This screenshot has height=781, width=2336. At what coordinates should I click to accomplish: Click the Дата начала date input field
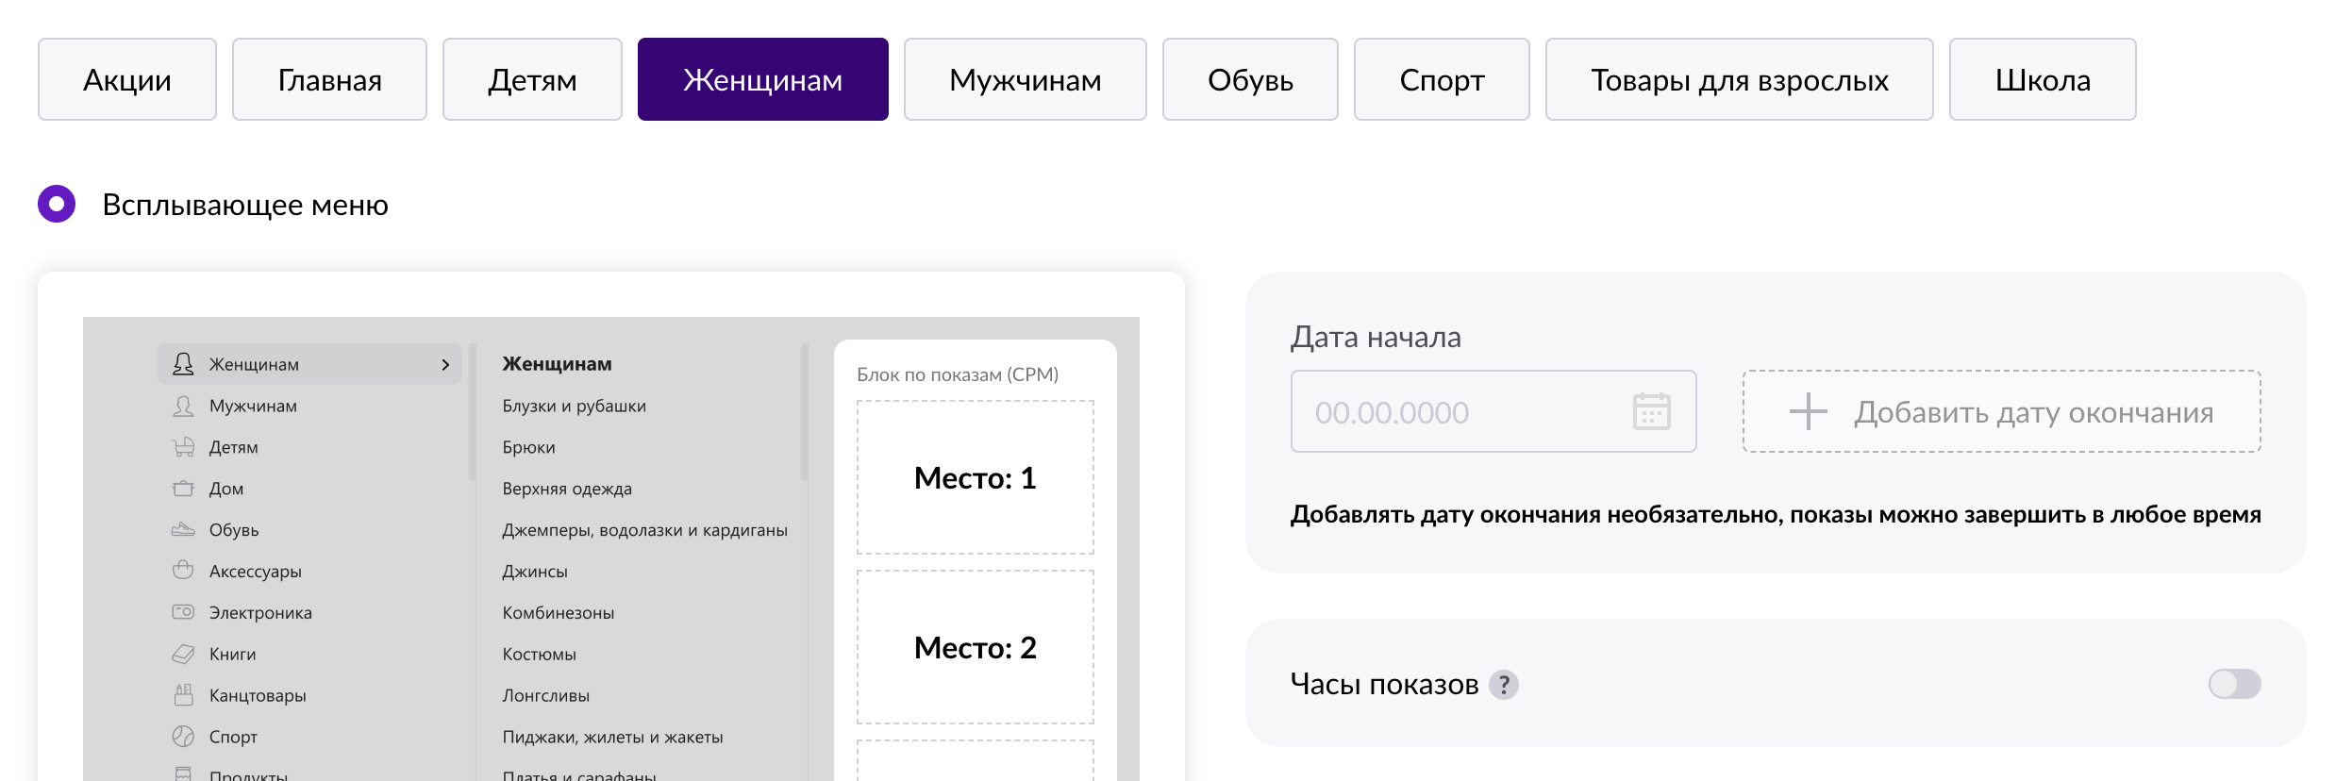click(1453, 412)
